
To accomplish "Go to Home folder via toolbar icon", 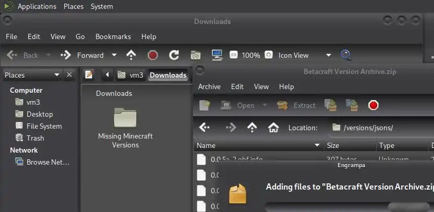I will pos(196,55).
